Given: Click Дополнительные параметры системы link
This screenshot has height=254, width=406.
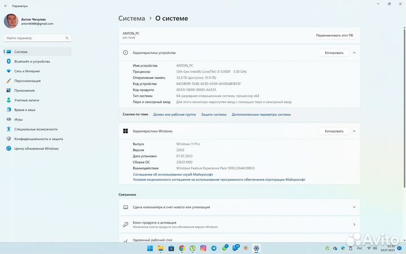Looking at the screenshot, I should [x=261, y=114].
